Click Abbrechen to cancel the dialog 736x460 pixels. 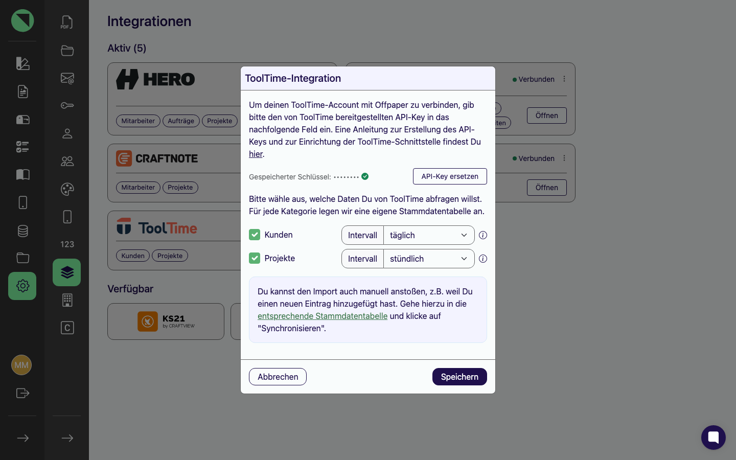pos(278,377)
